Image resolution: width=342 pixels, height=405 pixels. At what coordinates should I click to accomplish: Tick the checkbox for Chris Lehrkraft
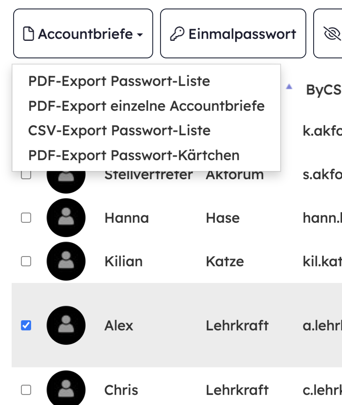click(x=26, y=390)
